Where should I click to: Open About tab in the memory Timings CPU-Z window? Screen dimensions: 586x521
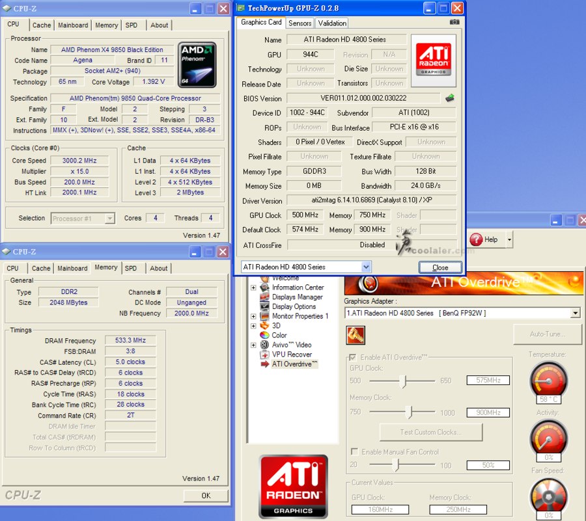click(158, 268)
